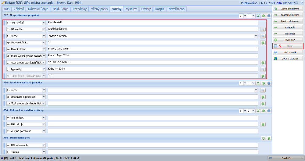Click the green refresh icon in the 856 header
Screen dimensions: 305x161
pos(264,111)
